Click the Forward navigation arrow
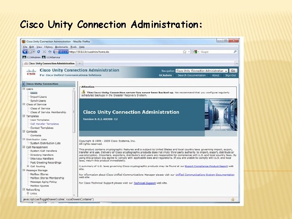 click(x=31, y=52)
